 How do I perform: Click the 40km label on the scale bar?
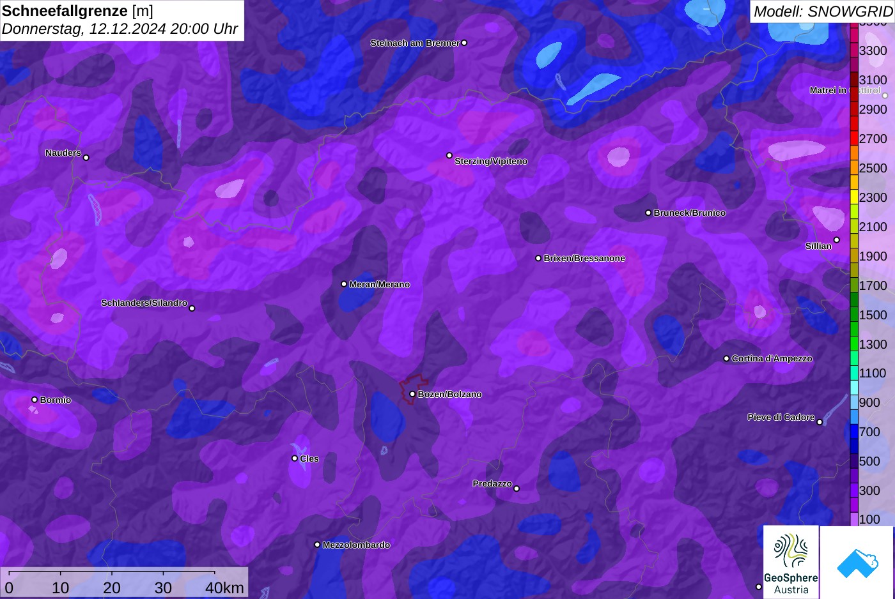[x=224, y=588]
